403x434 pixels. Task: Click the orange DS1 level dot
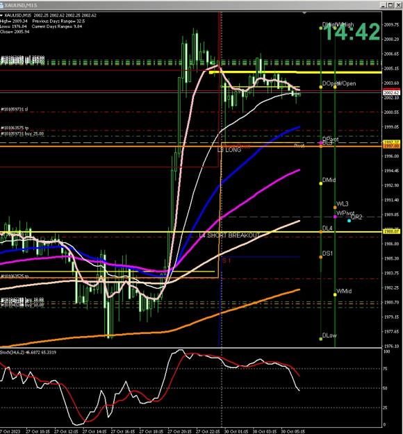point(321,257)
